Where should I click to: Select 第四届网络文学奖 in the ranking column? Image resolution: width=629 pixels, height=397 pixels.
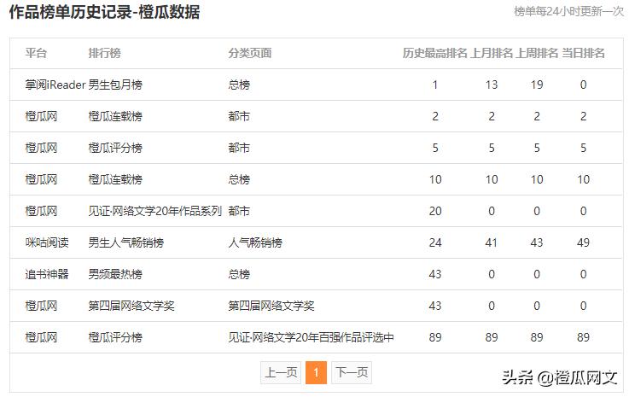tap(131, 306)
